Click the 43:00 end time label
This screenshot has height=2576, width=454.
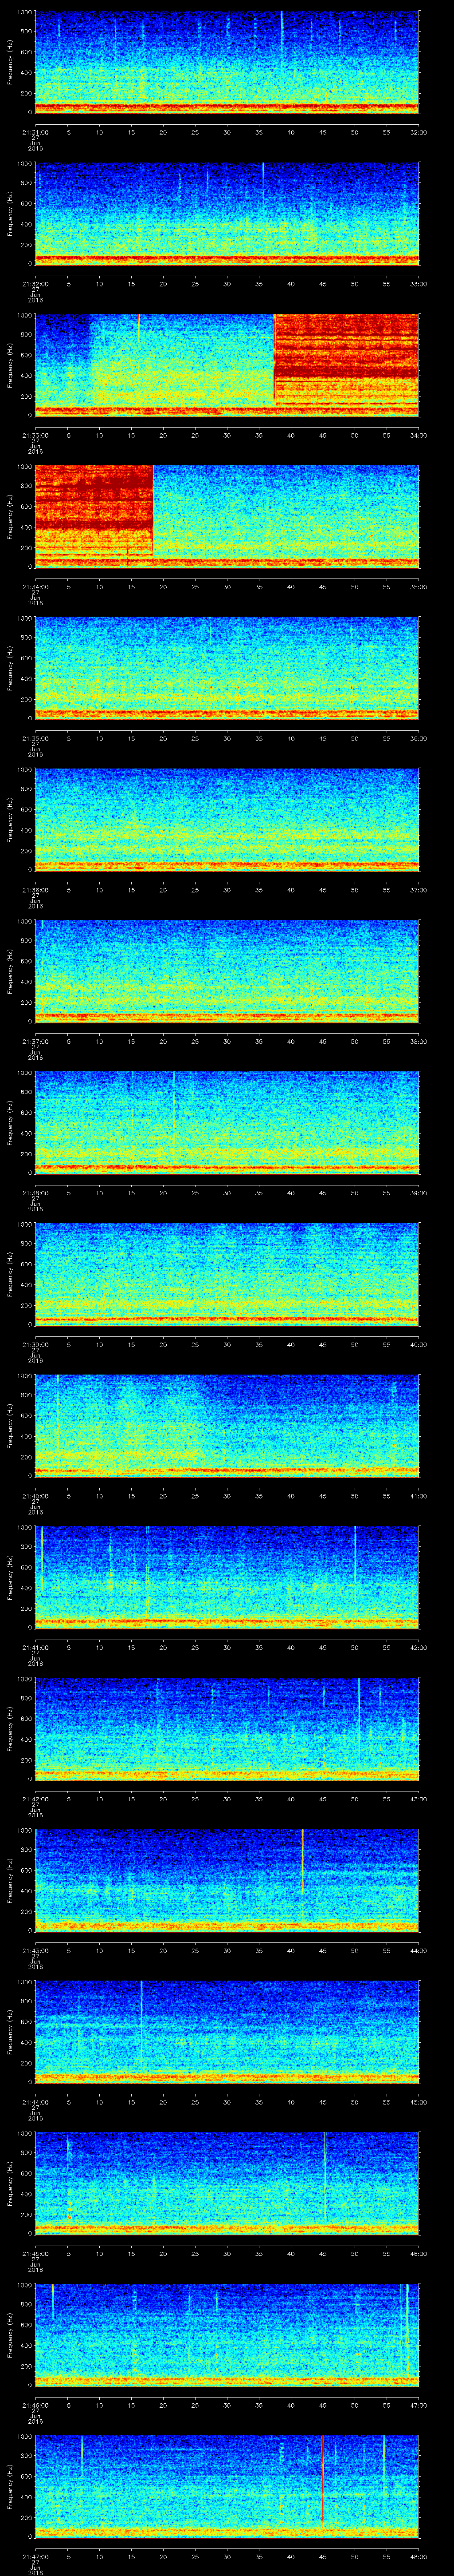418,1800
